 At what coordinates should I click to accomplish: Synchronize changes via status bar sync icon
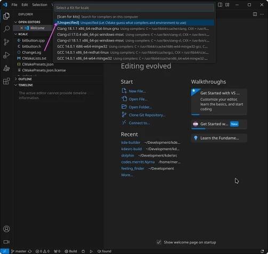coord(30,251)
